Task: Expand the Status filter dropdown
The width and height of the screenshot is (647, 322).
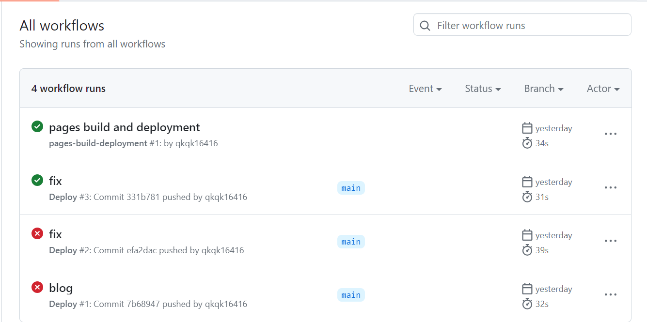Action: pyautogui.click(x=483, y=89)
